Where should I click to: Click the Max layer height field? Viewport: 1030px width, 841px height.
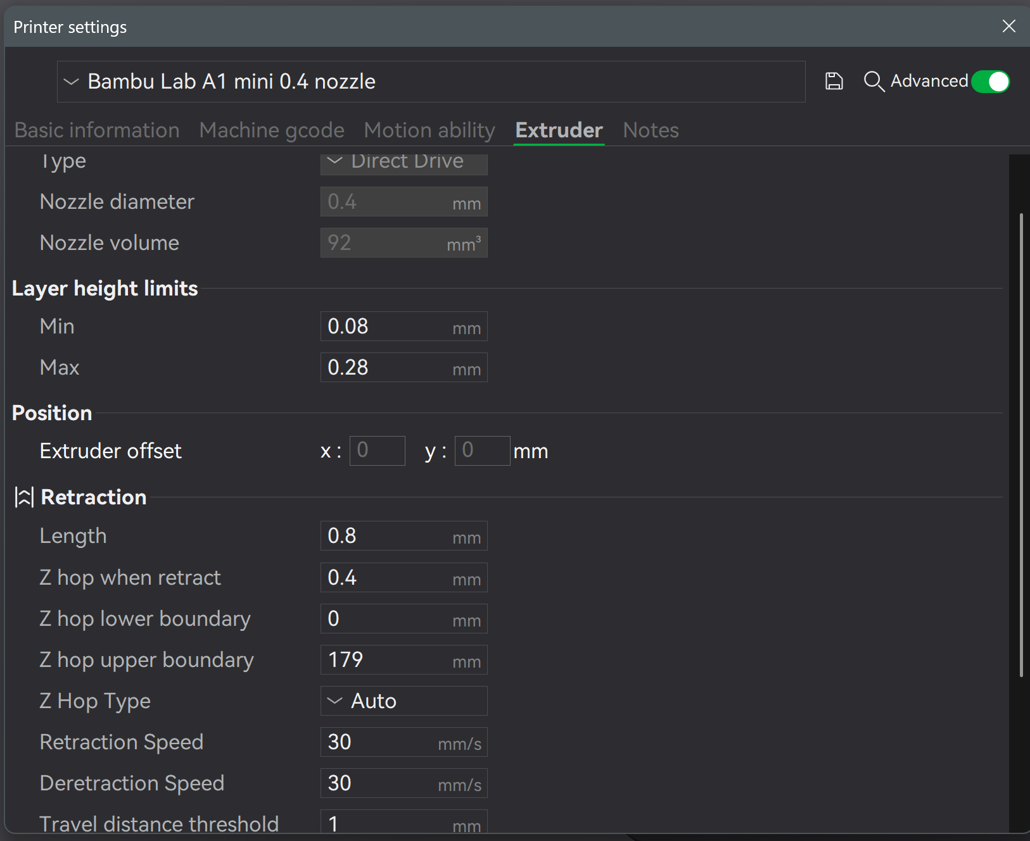tap(404, 368)
